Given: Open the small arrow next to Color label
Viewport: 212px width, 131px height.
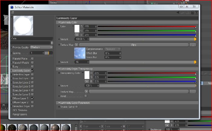Looking at the screenshot, I should (x=73, y=26).
